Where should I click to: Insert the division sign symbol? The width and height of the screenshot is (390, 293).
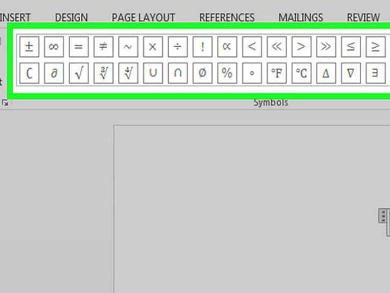tap(177, 47)
